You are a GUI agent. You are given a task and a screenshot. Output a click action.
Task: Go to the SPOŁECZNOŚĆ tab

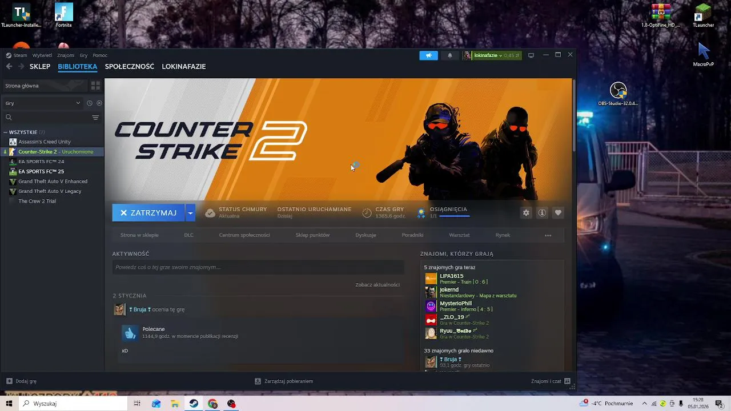click(x=130, y=66)
